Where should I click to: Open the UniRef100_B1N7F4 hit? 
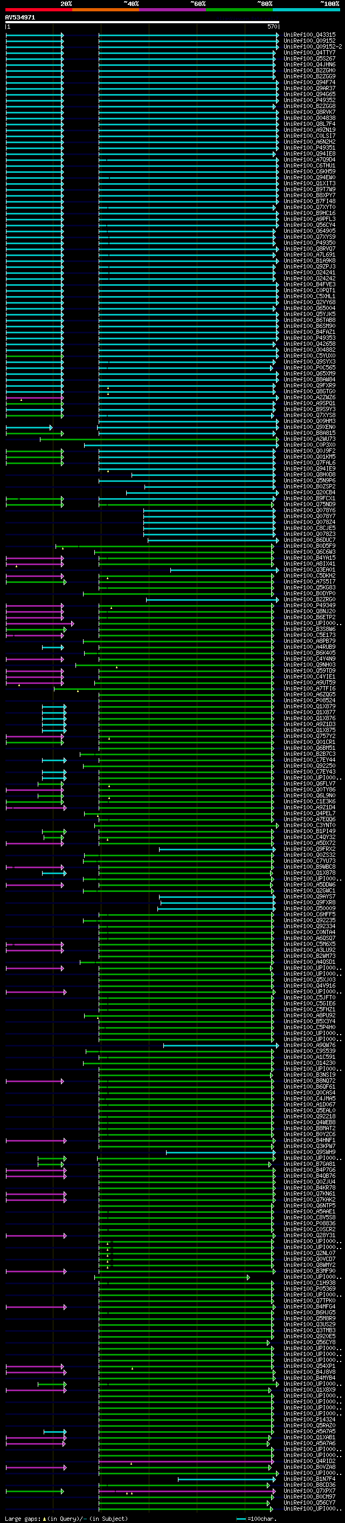pyautogui.click(x=309, y=1479)
